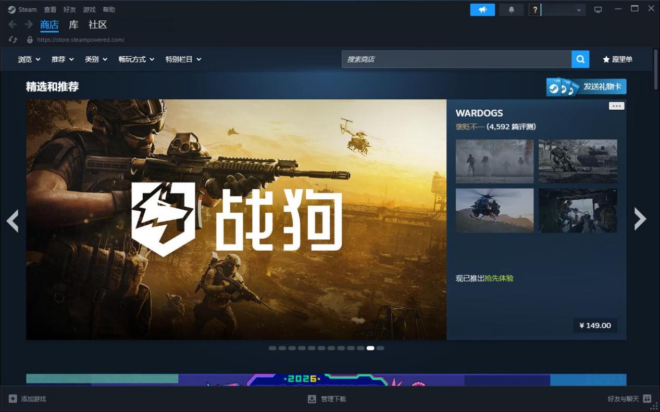Switch to the 商店 tab

click(49, 24)
